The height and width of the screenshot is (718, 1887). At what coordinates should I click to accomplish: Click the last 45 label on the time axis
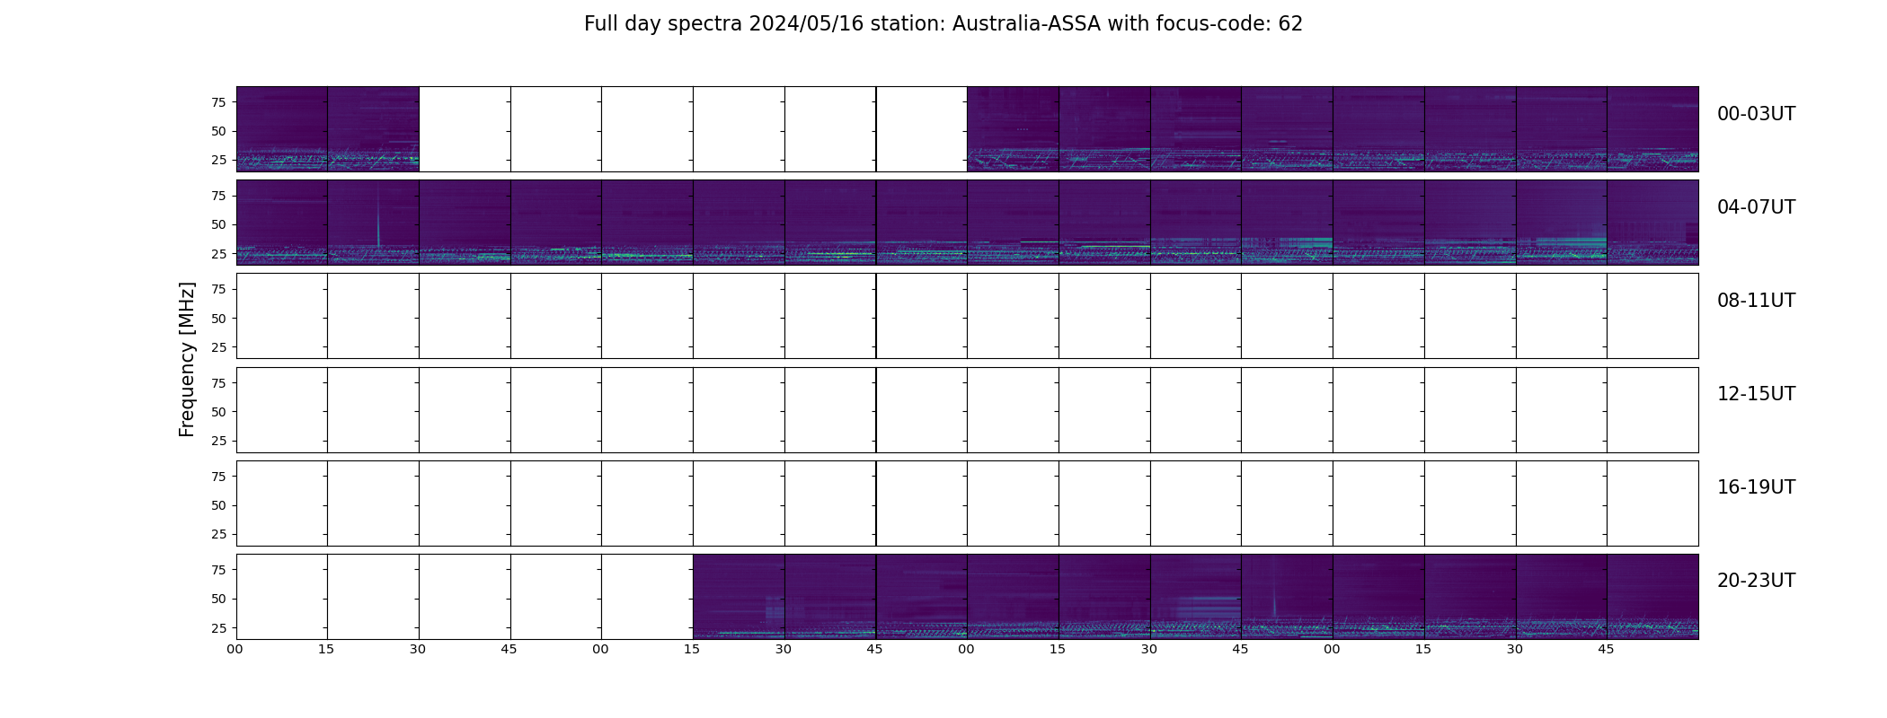click(x=1606, y=649)
